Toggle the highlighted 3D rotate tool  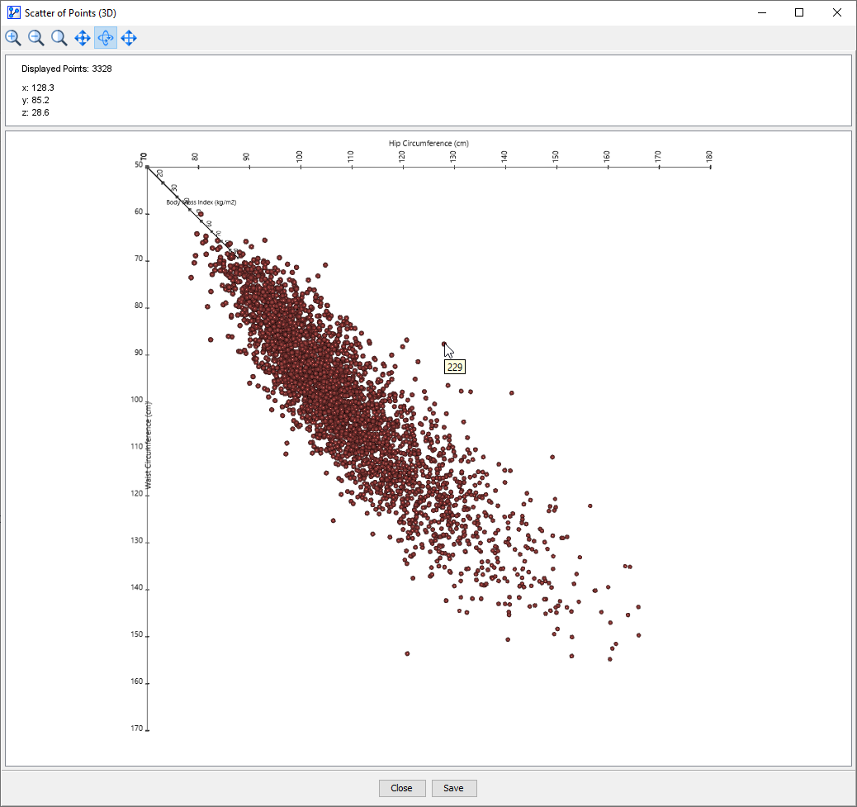pyautogui.click(x=106, y=38)
